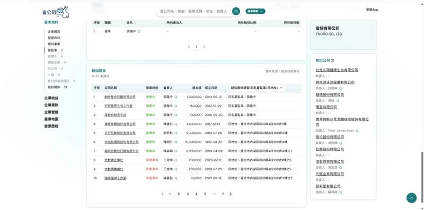Click the search icon beside the 1,000,000 capital amount
The width and height of the screenshot is (424, 210).
coord(176,97)
